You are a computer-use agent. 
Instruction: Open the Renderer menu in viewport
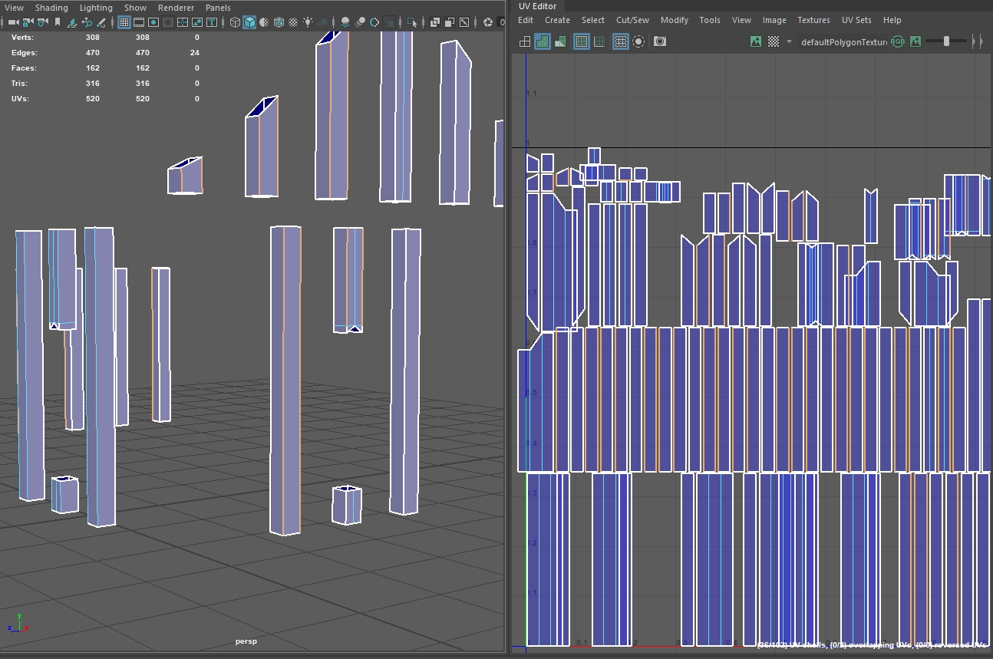pyautogui.click(x=176, y=8)
